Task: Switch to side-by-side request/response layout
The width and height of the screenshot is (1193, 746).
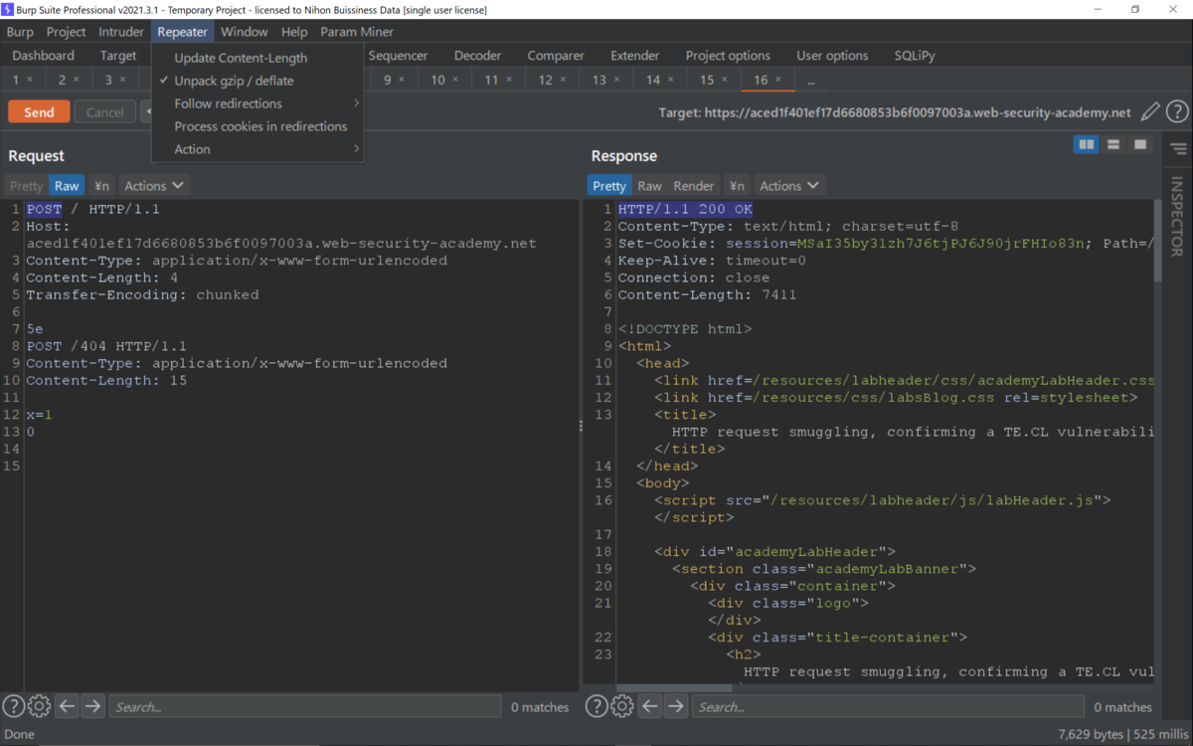Action: click(1087, 145)
